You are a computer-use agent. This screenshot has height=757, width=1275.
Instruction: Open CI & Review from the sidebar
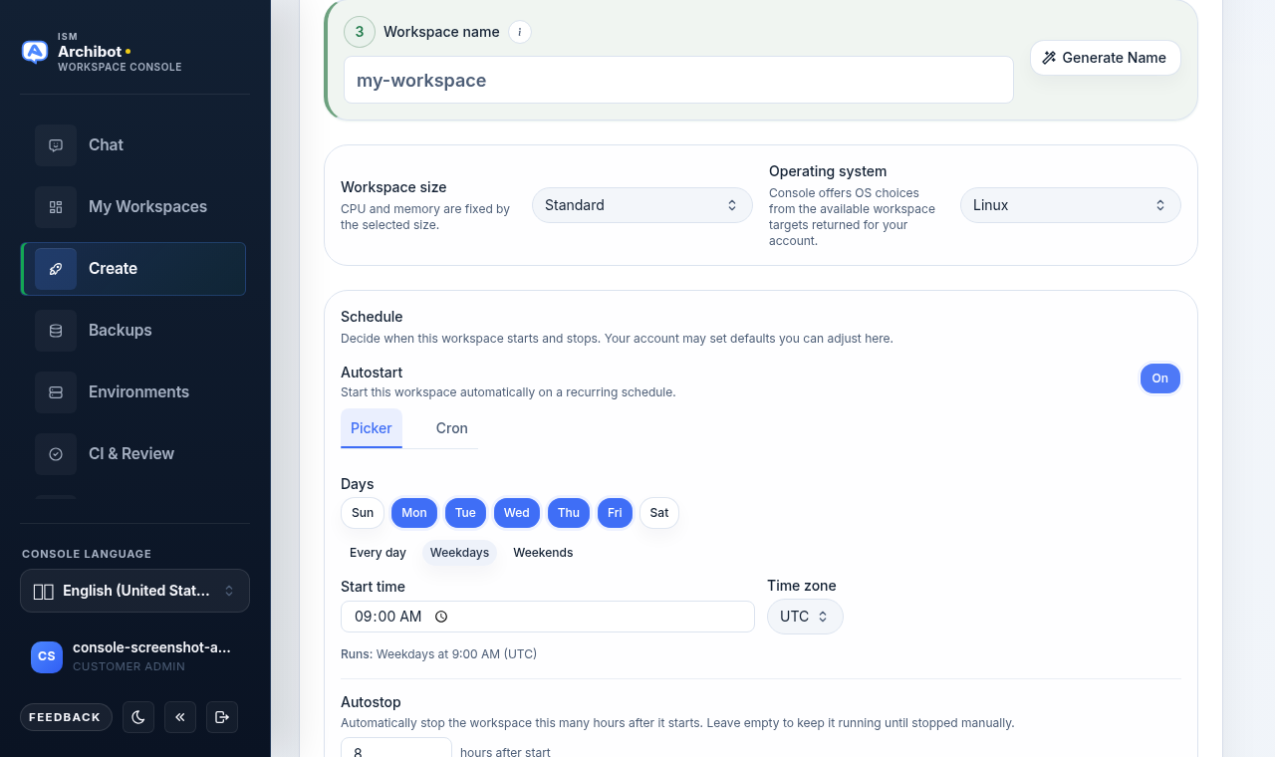133,454
